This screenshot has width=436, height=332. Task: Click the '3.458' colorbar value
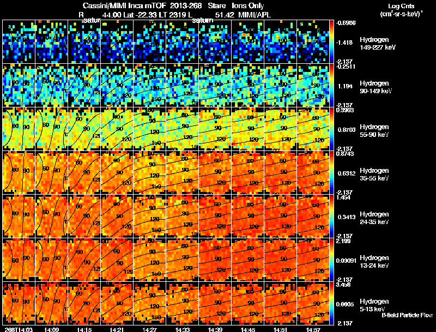point(343,285)
